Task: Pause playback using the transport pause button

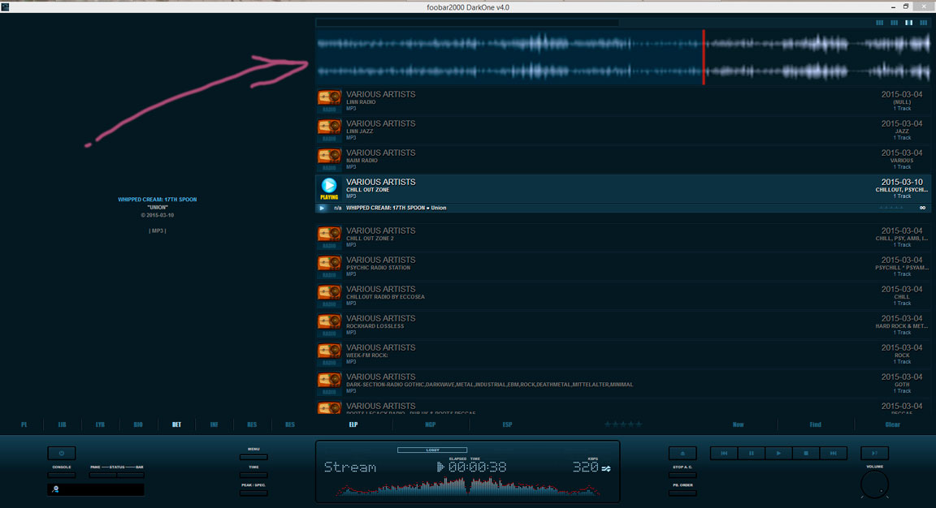Action: [x=752, y=453]
